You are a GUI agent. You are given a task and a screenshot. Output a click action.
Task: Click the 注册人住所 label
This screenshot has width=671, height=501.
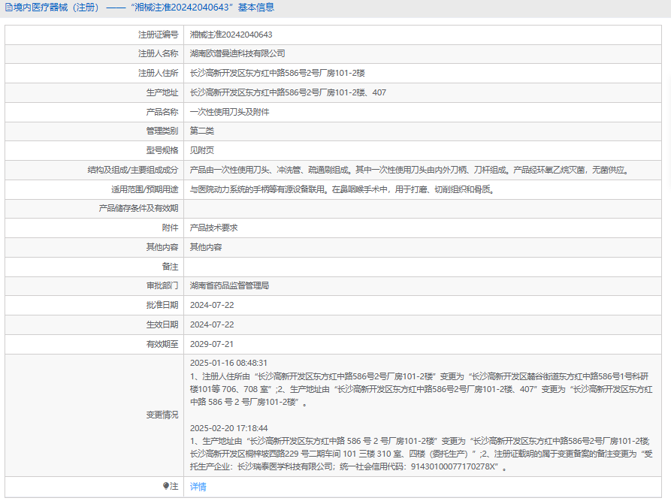[x=158, y=73]
